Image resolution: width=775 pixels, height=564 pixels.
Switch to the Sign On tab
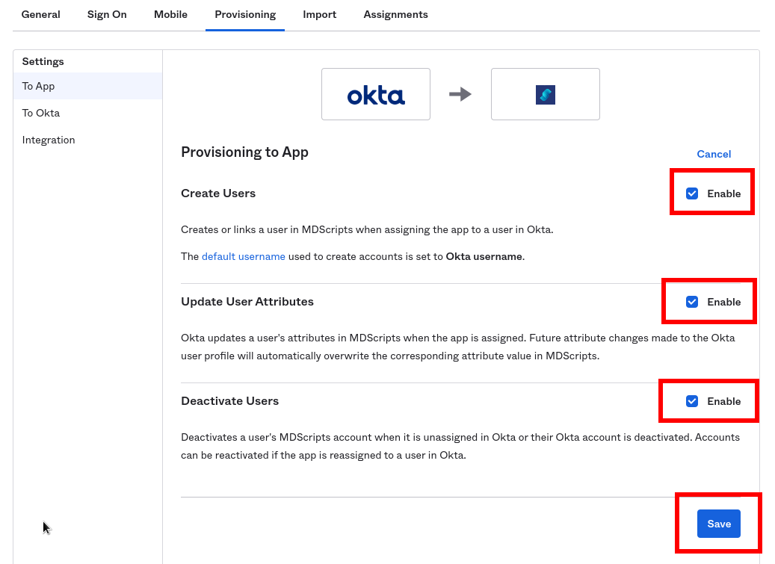coord(107,14)
